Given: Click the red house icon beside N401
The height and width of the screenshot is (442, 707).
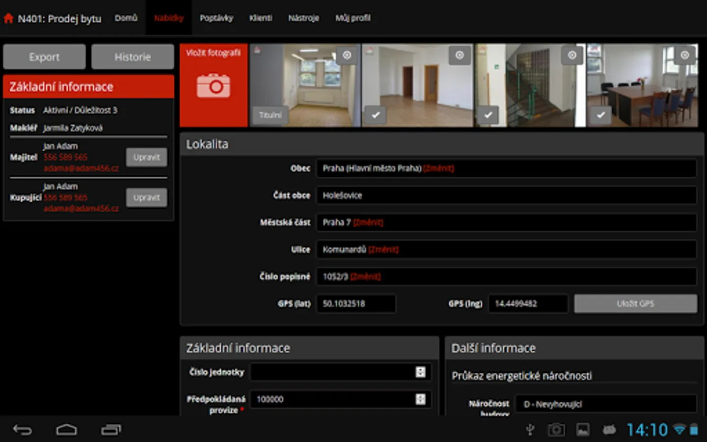Looking at the screenshot, I should point(8,19).
